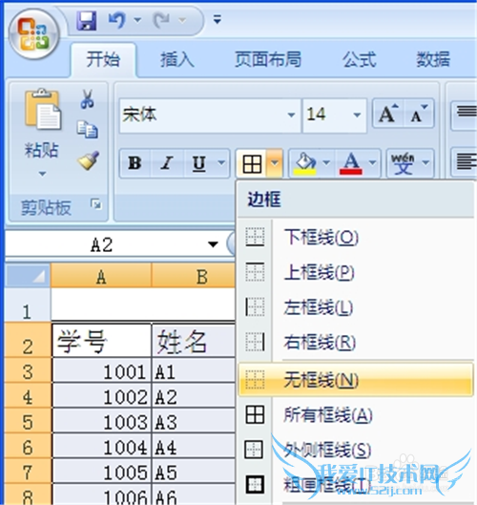The image size is (477, 505).
Task: Click the Redo arrow icon
Action: (161, 20)
